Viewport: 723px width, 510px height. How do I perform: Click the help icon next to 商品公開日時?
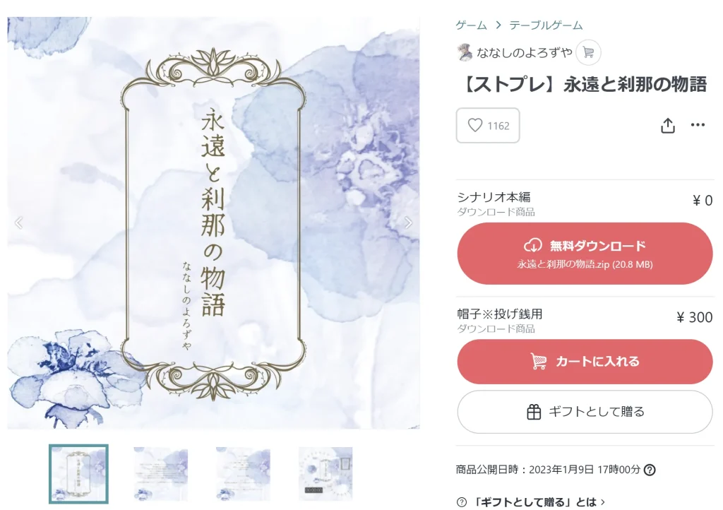pyautogui.click(x=650, y=470)
